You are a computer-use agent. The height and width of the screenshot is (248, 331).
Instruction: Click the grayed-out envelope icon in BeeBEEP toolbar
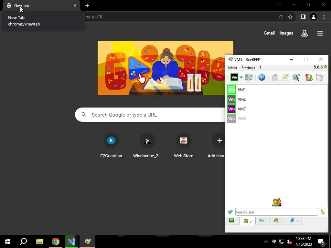(x=275, y=77)
